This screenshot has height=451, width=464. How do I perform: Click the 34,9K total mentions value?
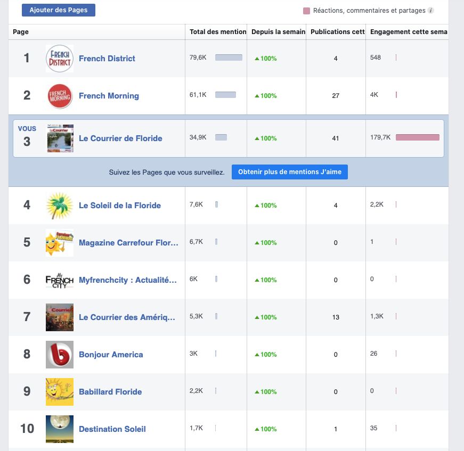tap(198, 137)
